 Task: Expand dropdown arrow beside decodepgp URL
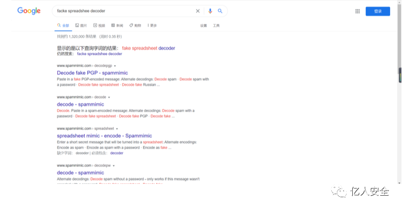coord(115,66)
